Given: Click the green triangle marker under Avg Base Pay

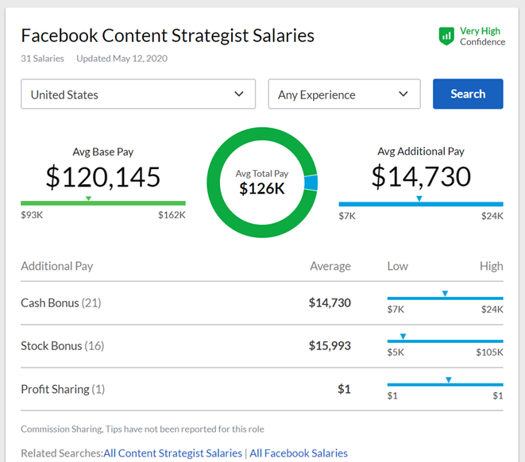Looking at the screenshot, I should point(88,198).
